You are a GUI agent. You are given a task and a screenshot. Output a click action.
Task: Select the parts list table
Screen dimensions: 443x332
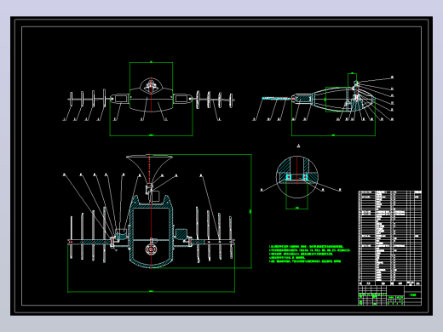389,238
